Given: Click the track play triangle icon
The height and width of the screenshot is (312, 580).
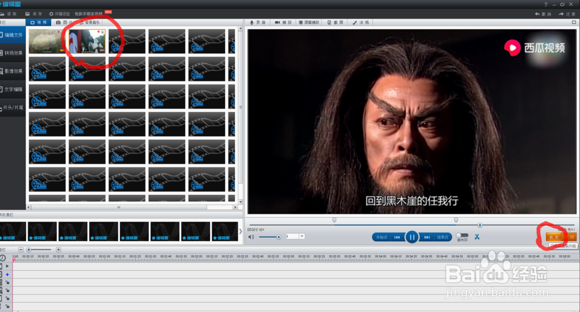Looking at the screenshot, I should click(x=7, y=266).
